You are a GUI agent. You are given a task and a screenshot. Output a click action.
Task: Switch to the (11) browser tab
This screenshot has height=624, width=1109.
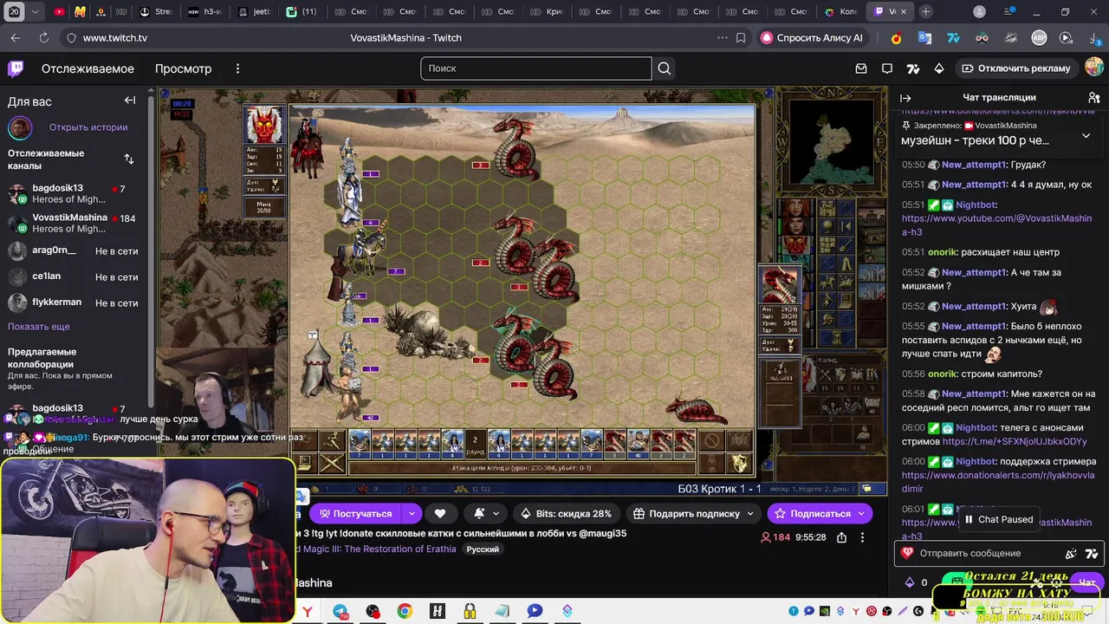[302, 12]
